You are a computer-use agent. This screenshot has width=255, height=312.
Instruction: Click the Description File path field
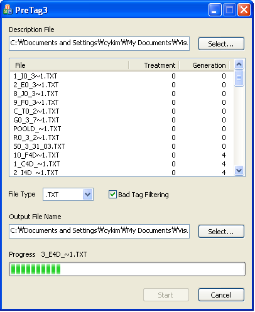(99, 43)
